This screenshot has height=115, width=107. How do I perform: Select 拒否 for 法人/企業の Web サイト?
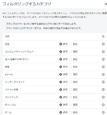click(71, 59)
